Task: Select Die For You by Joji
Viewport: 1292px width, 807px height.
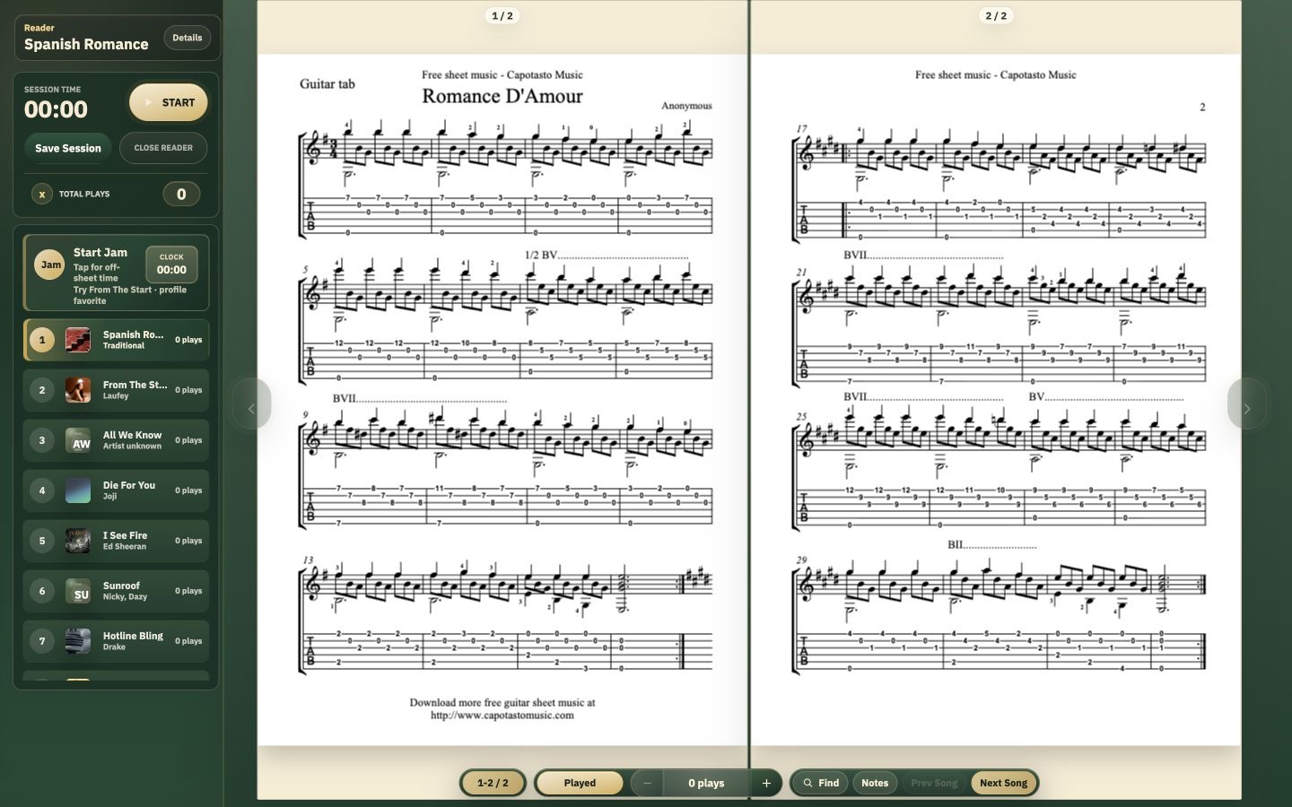Action: (116, 490)
